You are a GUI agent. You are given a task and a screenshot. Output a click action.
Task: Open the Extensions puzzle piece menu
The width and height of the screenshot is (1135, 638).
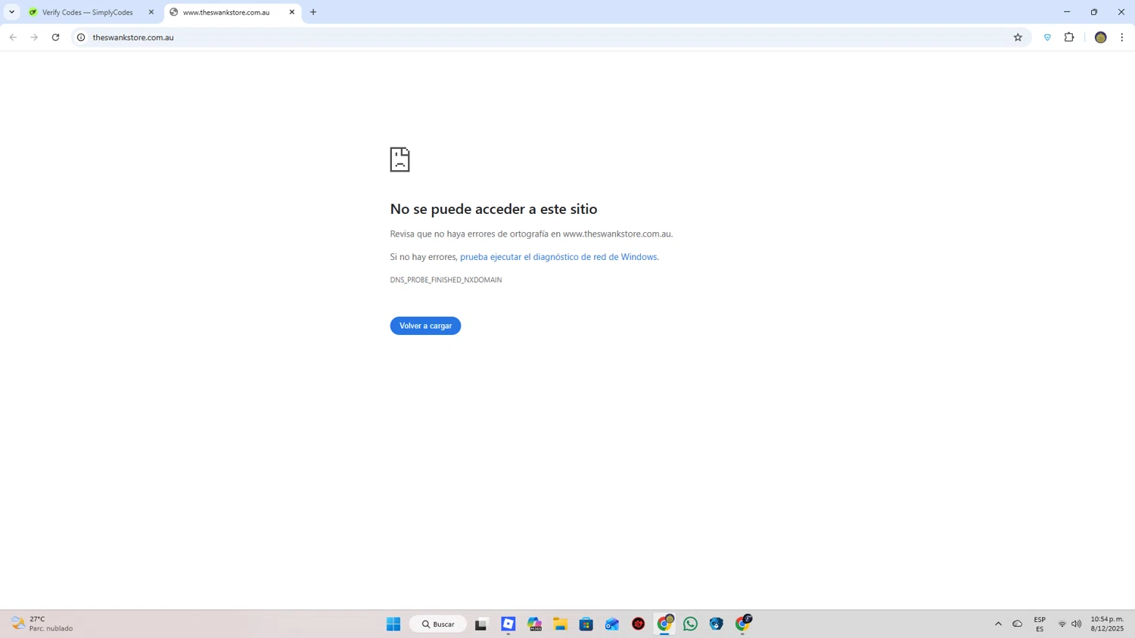click(x=1069, y=37)
